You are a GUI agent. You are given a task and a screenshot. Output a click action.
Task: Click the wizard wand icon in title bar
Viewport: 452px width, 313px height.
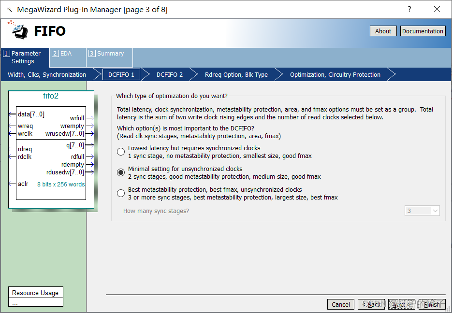pos(10,10)
